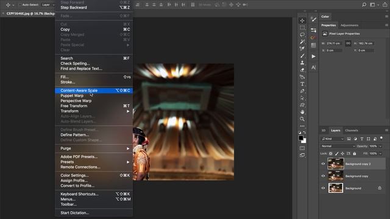Toggle Lock image pixels brush icon
This screenshot has width=390, height=219.
(336, 154)
